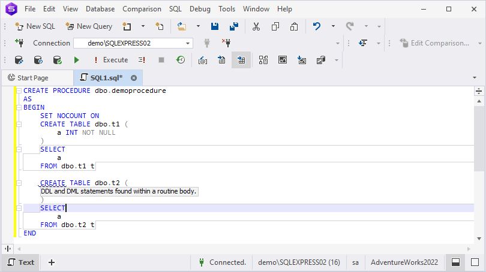Open the dropdown next to comparison icon

(x=379, y=43)
